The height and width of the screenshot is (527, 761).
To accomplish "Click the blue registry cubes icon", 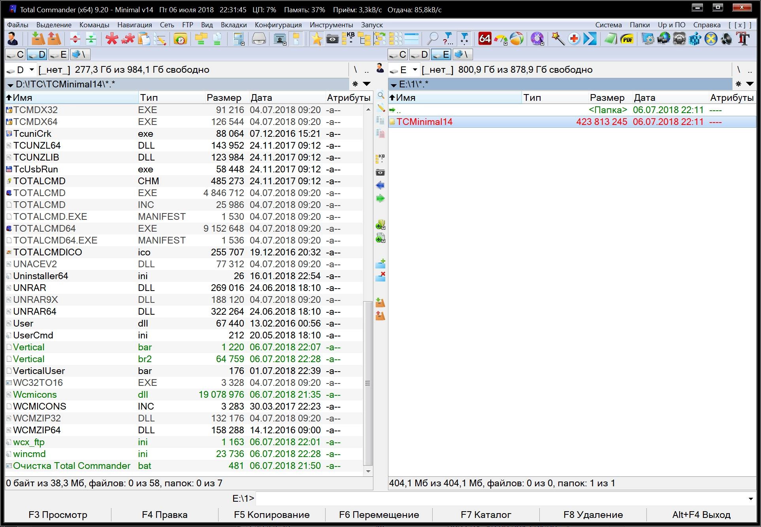I will [x=695, y=39].
